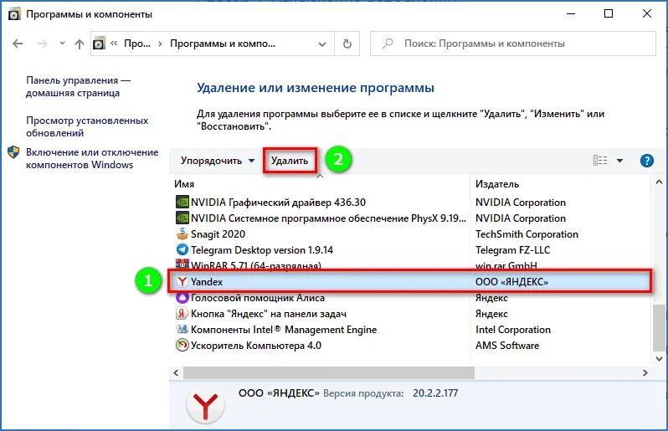Click horizontal scrollbar left arrow
The height and width of the screenshot is (431, 668).
coord(177,372)
